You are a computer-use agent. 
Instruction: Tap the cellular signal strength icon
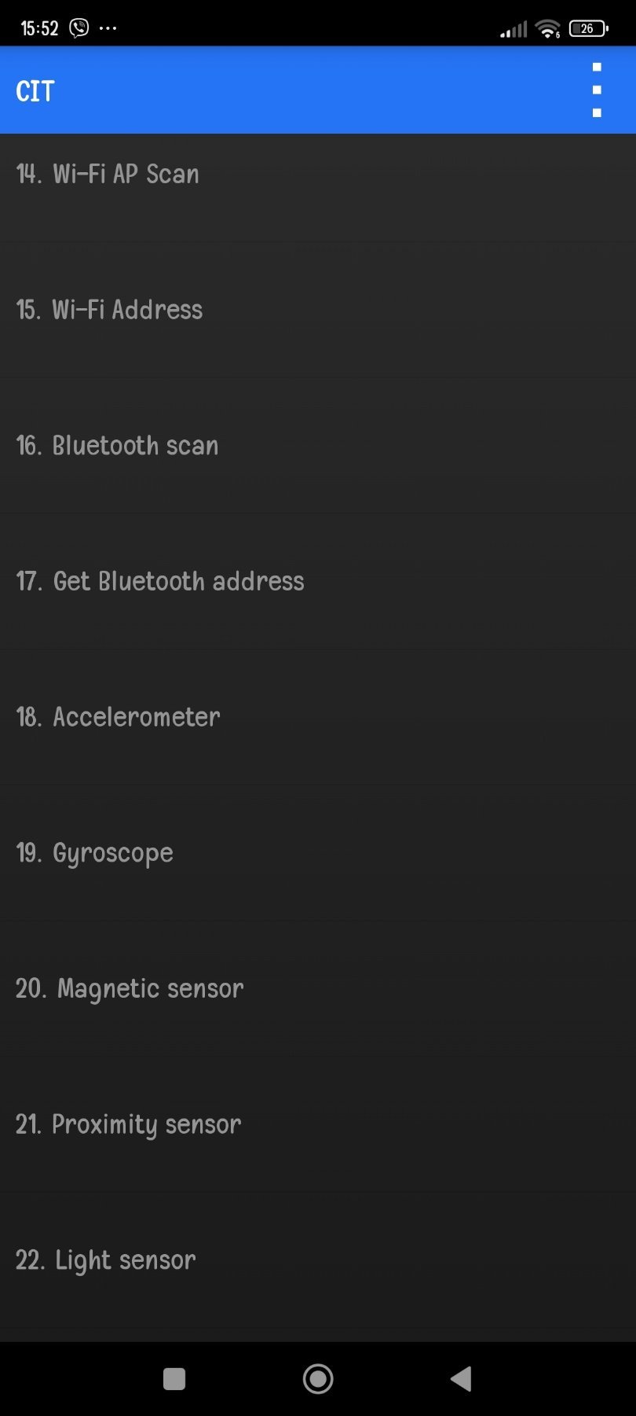point(514,30)
